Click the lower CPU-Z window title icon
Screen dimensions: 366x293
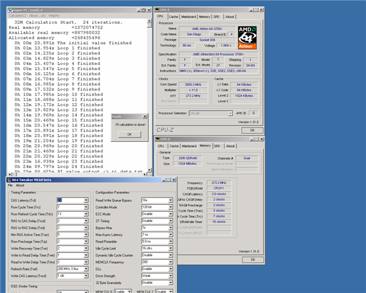157,138
